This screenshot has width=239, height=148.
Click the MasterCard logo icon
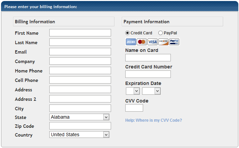point(142,42)
